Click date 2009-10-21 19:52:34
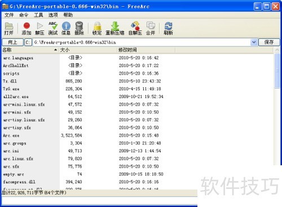The height and width of the screenshot is (207, 282). [x=141, y=96]
